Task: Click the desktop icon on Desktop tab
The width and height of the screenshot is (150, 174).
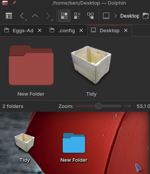Action: pyautogui.click(x=93, y=30)
